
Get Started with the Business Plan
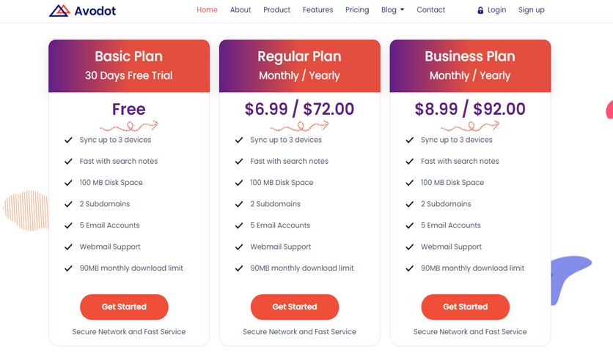[465, 307]
